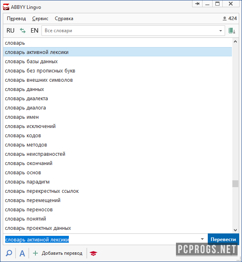242x262 pixels.
Task: Open the Перевод menu
Action: [16, 19]
